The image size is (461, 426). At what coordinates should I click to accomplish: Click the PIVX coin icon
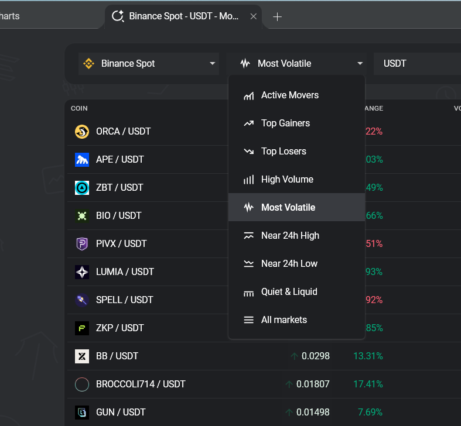click(x=82, y=244)
